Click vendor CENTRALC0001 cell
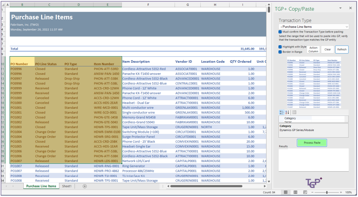 [187, 83]
